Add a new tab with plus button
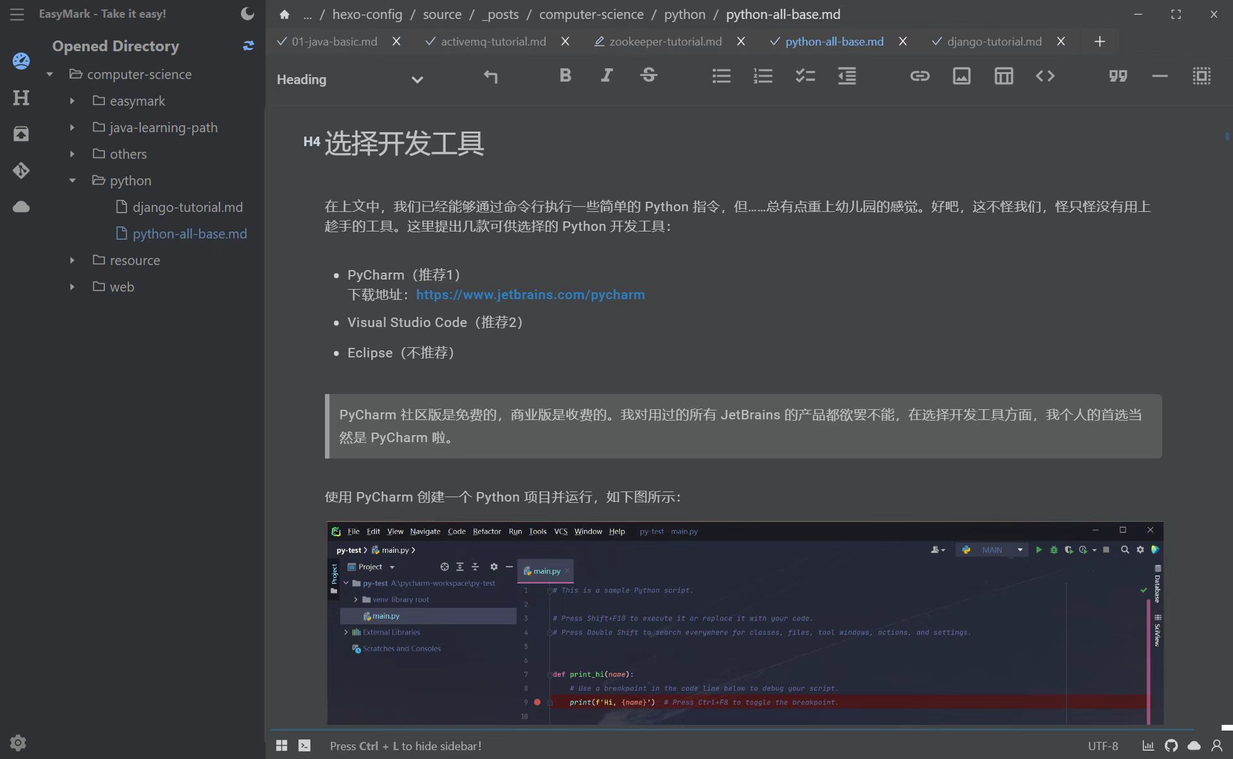 point(1100,41)
